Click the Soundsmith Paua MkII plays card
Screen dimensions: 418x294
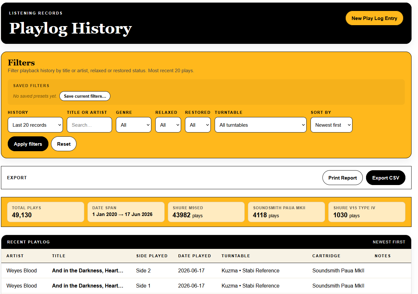(x=286, y=212)
